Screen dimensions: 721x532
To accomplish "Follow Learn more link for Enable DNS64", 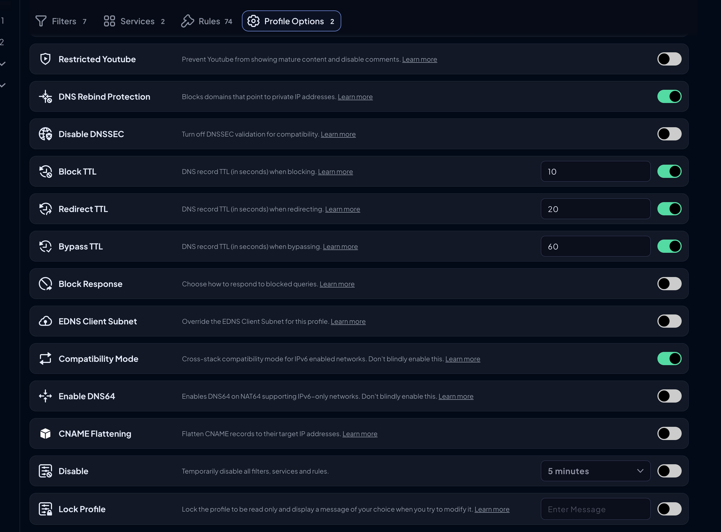I will [456, 396].
